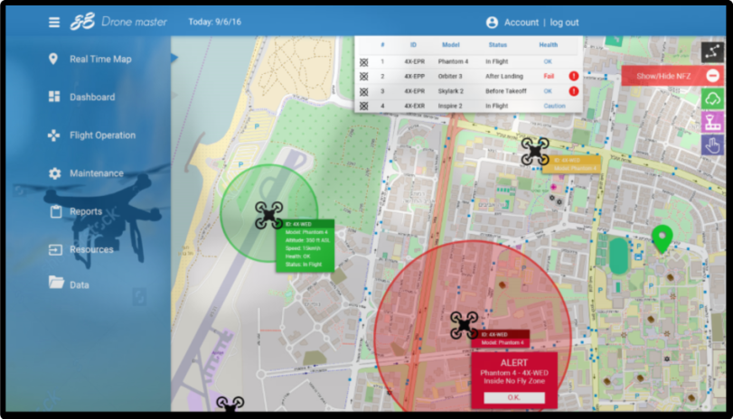
Task: Click the Before Takeoff status cell
Action: 506,91
